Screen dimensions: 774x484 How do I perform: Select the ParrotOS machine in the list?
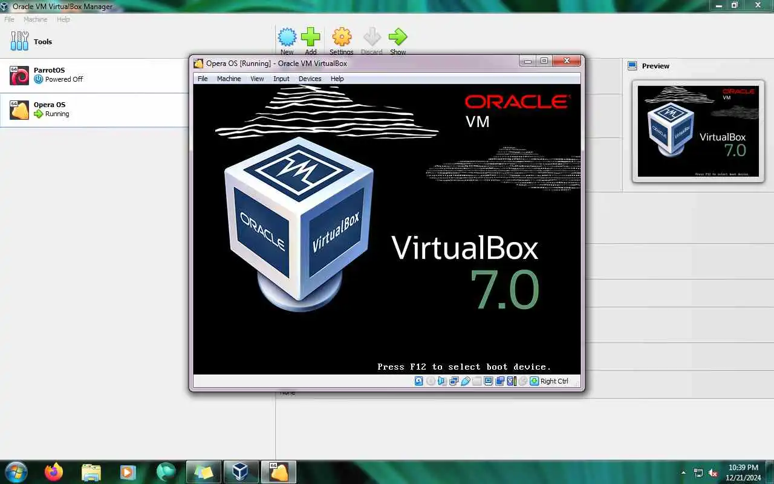(94, 76)
